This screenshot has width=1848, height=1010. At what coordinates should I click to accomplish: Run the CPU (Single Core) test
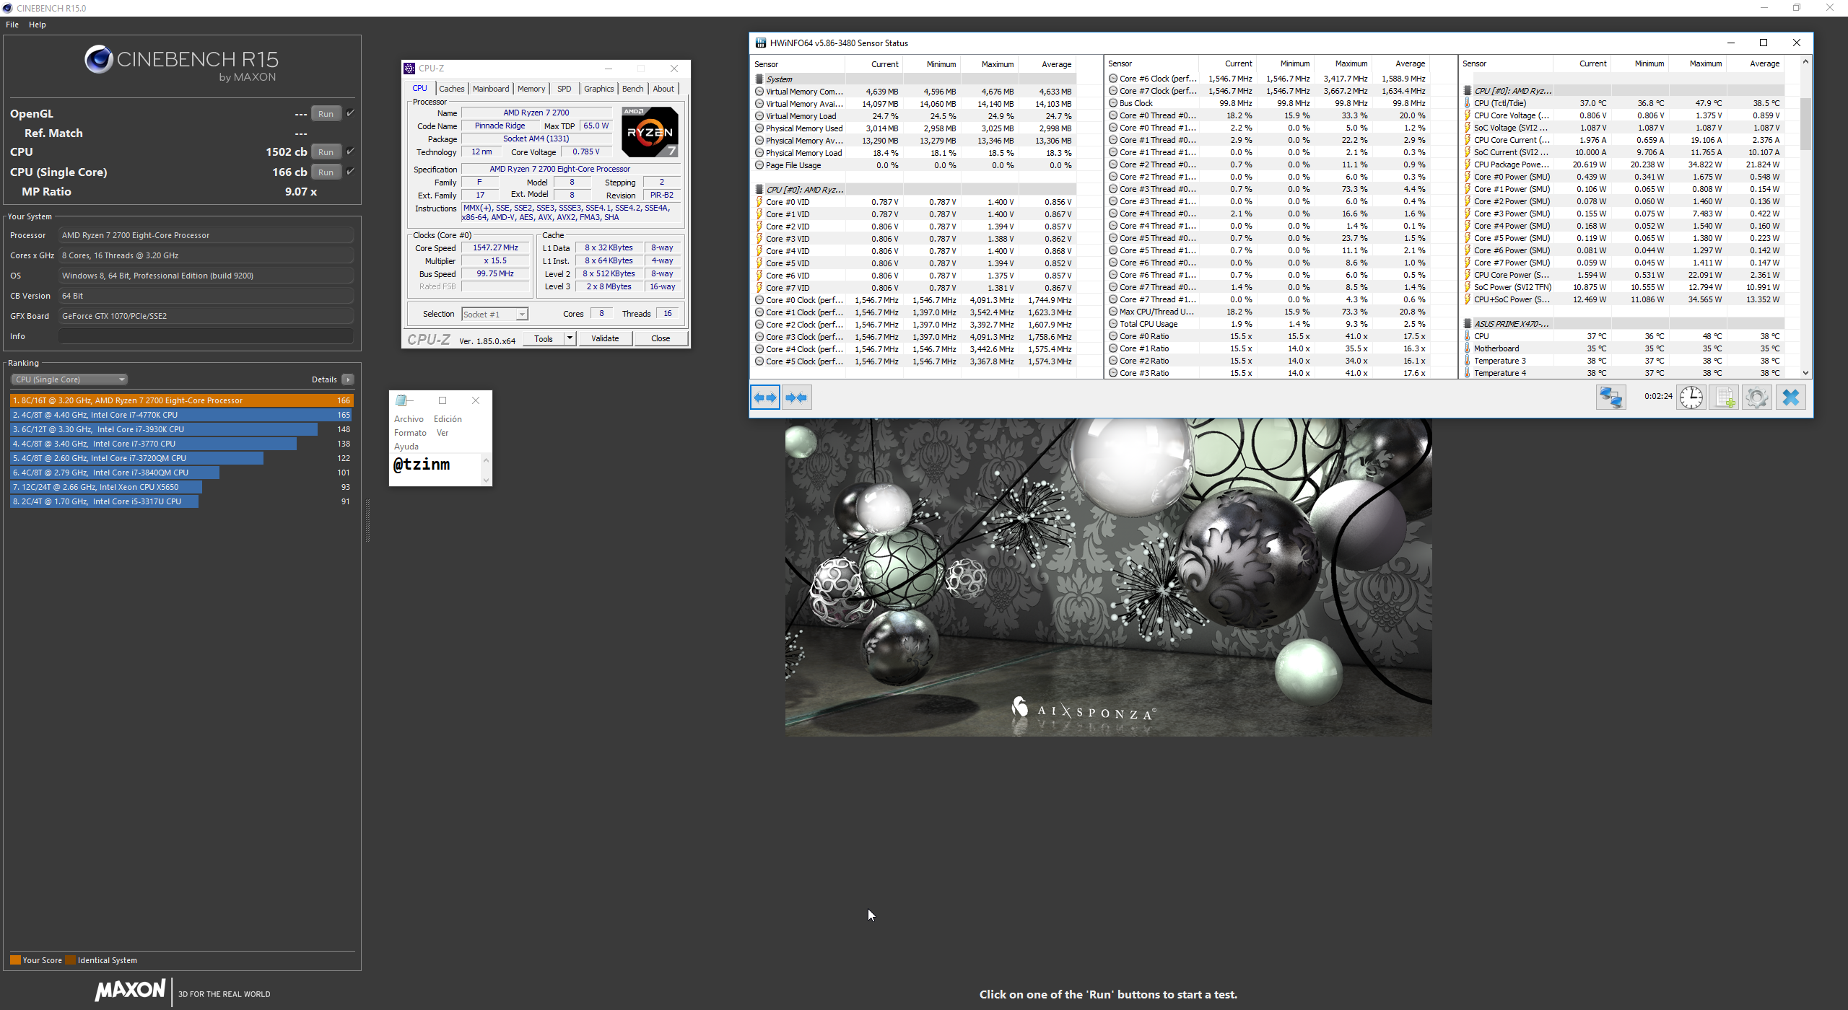[x=326, y=172]
